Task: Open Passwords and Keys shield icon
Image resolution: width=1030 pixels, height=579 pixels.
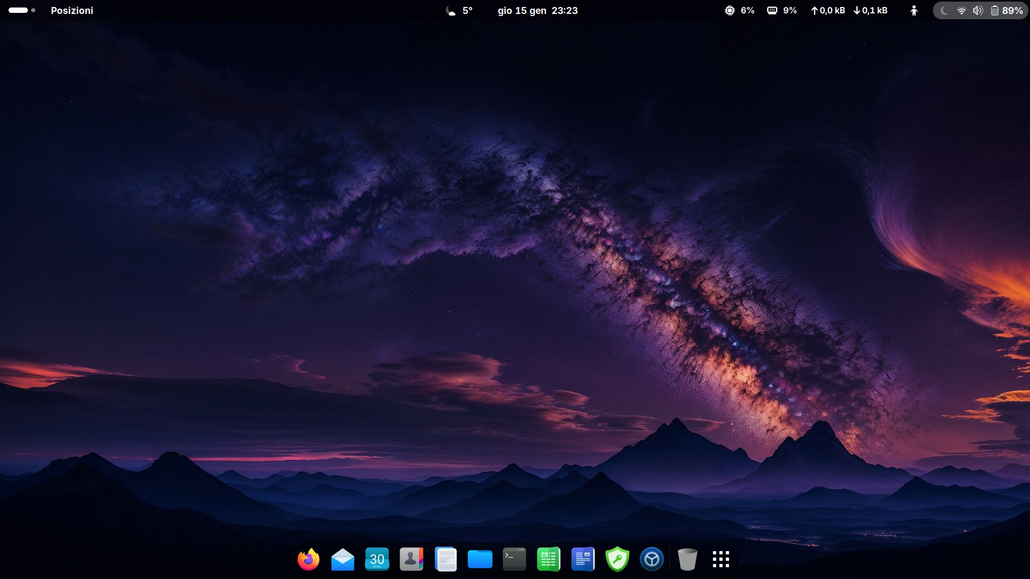Action: (617, 559)
